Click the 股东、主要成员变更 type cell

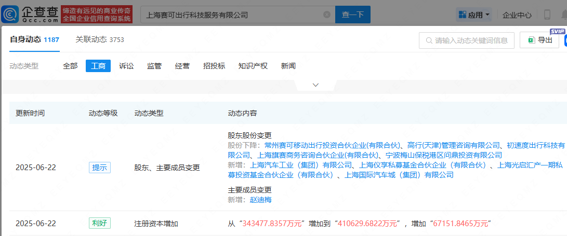pyautogui.click(x=167, y=168)
